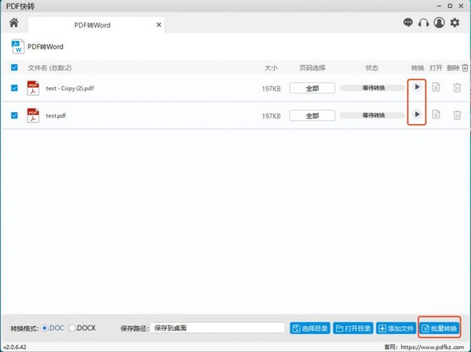
Task: Open converted document for test - Copy (2).pdf
Action: point(436,88)
